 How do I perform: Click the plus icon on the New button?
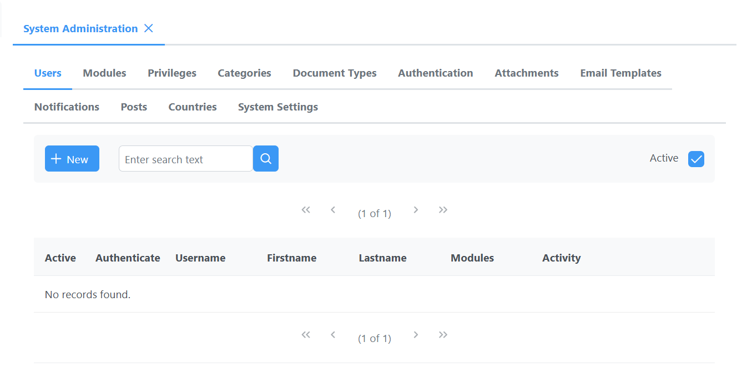click(56, 158)
